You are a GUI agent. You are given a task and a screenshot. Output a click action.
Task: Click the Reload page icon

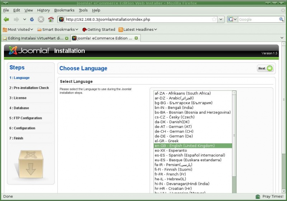(x=32, y=19)
